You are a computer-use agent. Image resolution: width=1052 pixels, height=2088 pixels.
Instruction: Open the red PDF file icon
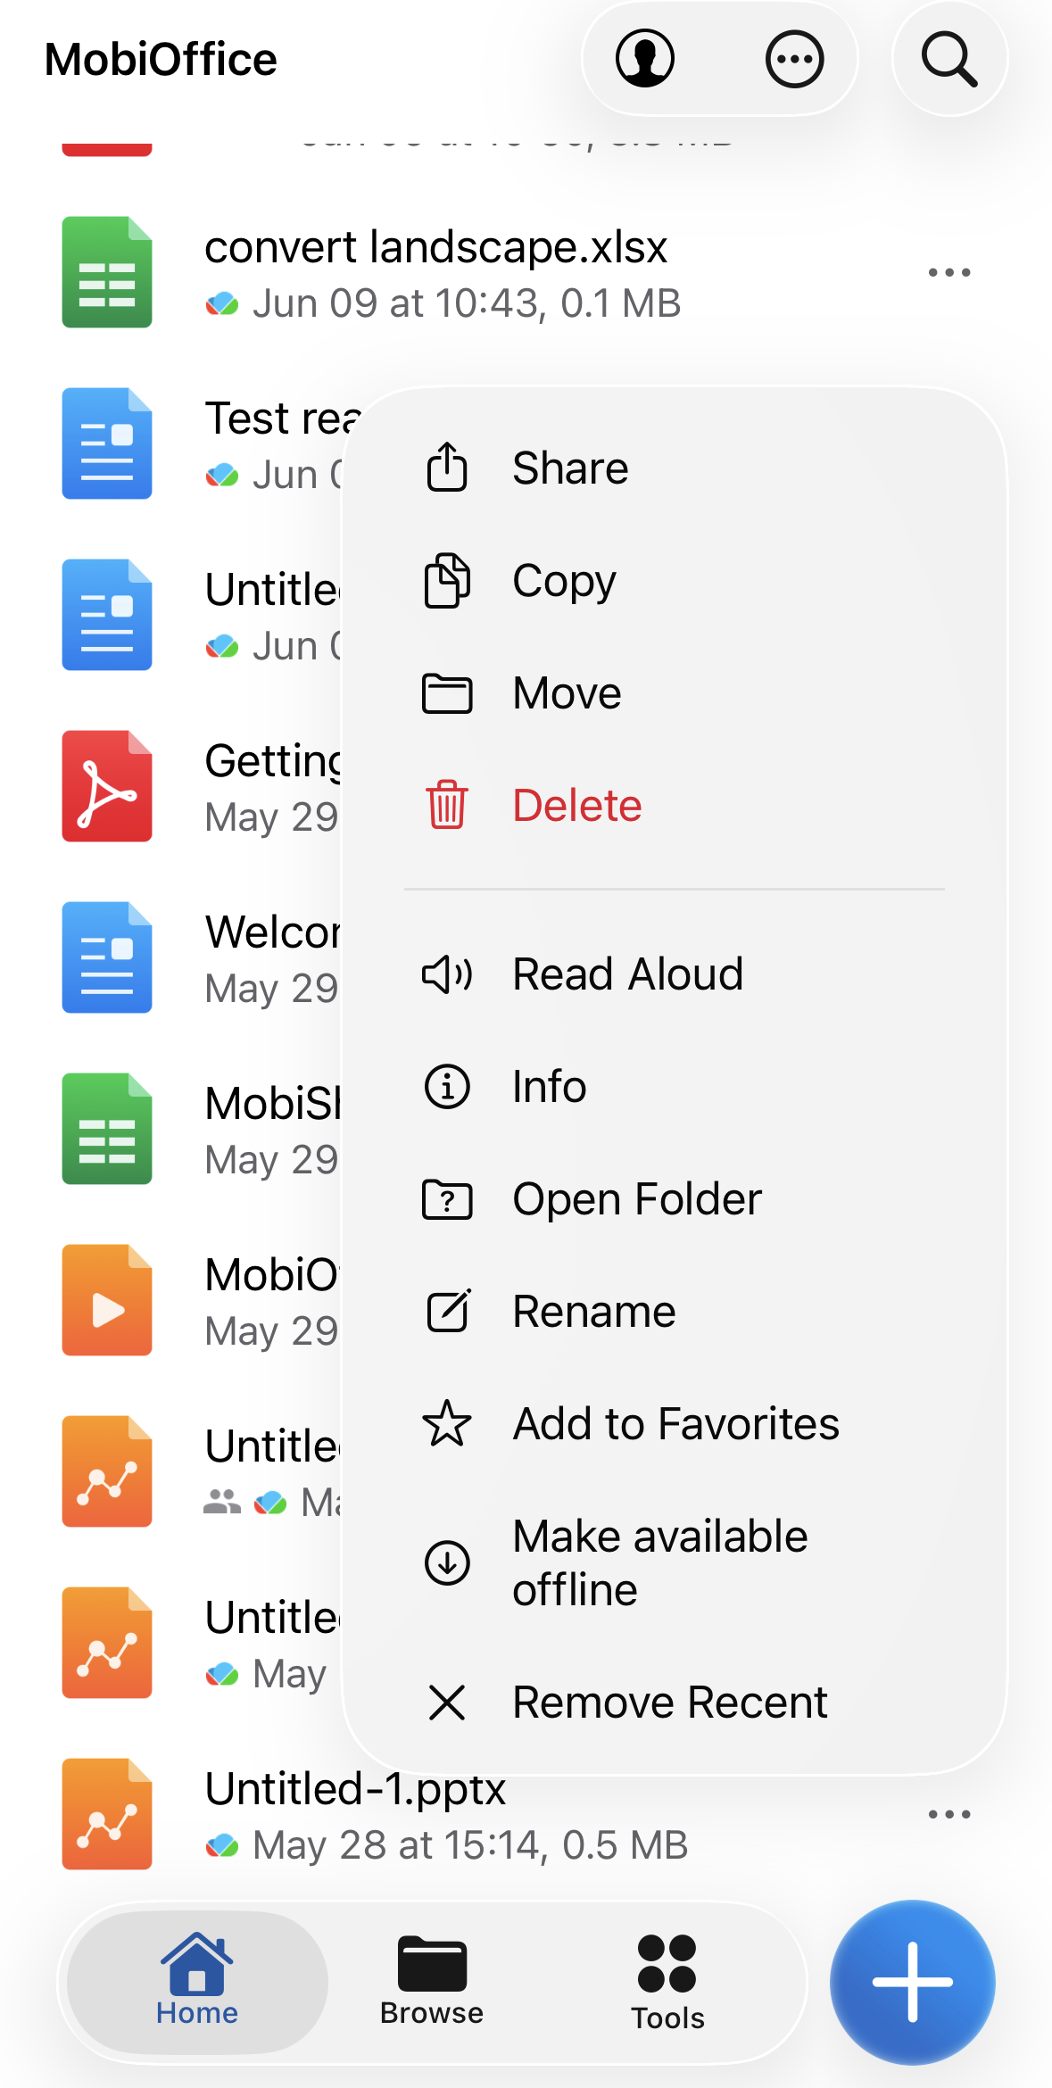click(107, 786)
